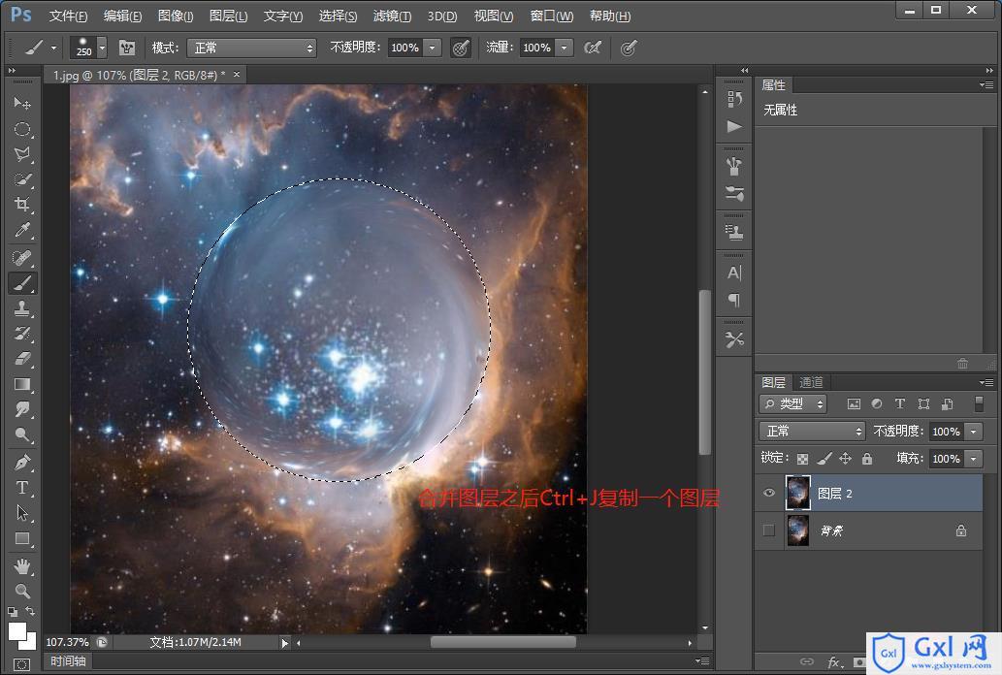Toggle lock all padlock icon
The width and height of the screenshot is (1002, 675).
[x=867, y=459]
